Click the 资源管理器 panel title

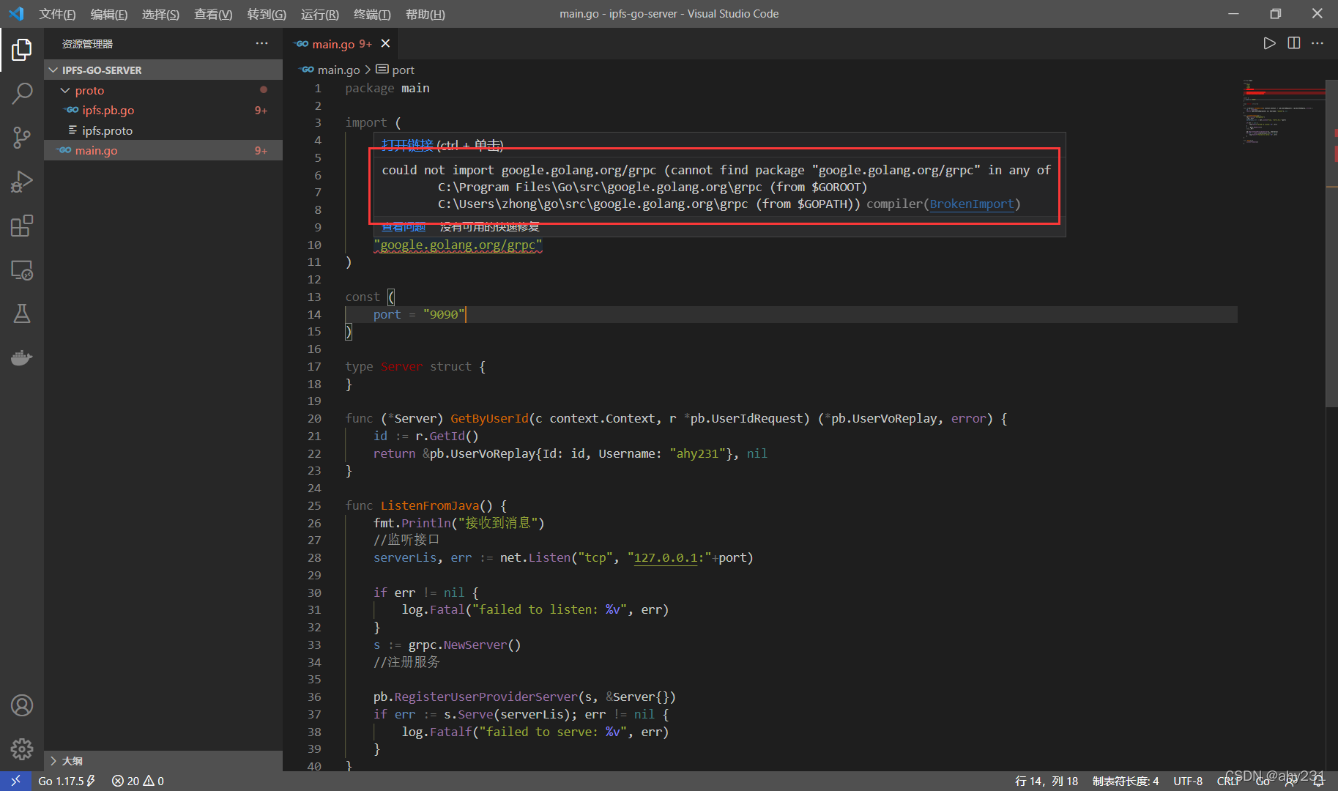click(x=87, y=44)
